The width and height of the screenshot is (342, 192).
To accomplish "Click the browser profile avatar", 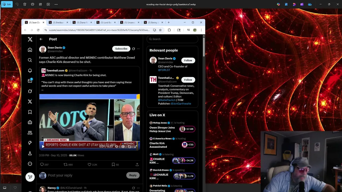I will click(195, 30).
